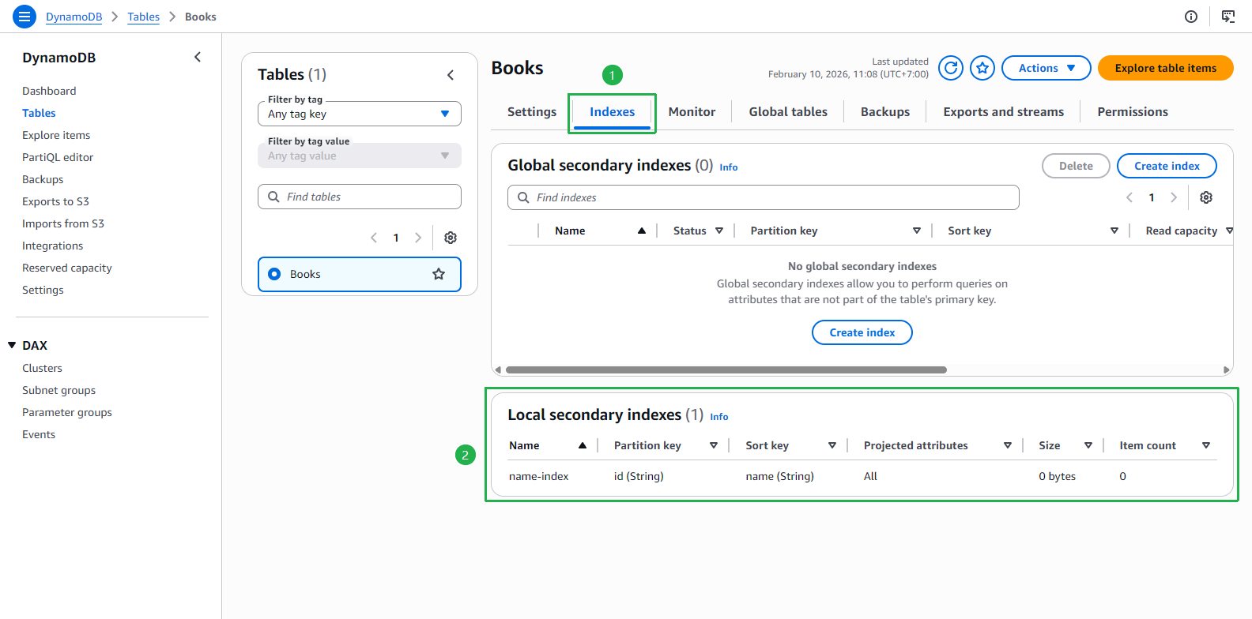Collapse the Tables list panel
The height and width of the screenshot is (619, 1252).
click(451, 75)
